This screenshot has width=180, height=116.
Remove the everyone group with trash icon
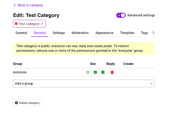tap(112, 72)
